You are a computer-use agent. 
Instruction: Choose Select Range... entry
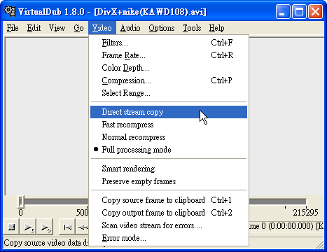click(x=169, y=93)
